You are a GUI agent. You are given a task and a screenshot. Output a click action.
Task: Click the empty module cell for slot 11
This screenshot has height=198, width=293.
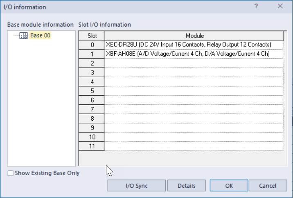194,146
